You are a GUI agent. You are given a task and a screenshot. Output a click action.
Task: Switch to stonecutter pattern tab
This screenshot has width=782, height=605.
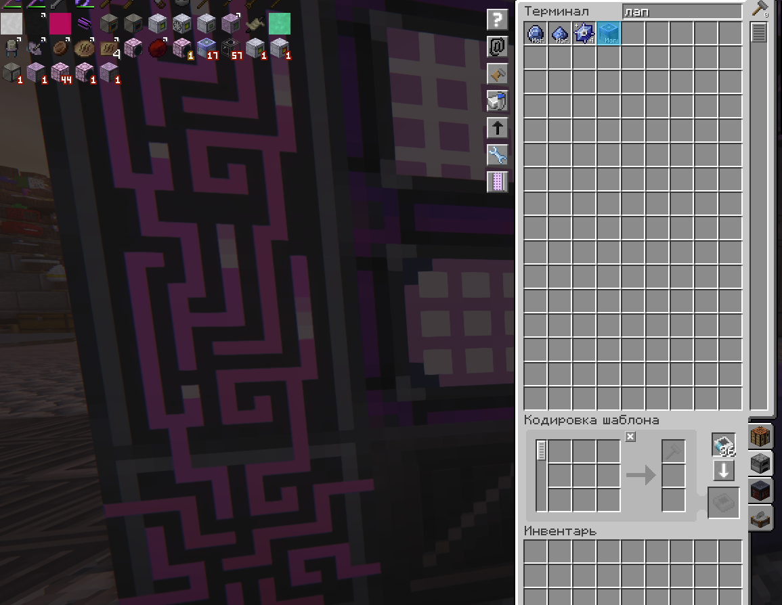[760, 519]
